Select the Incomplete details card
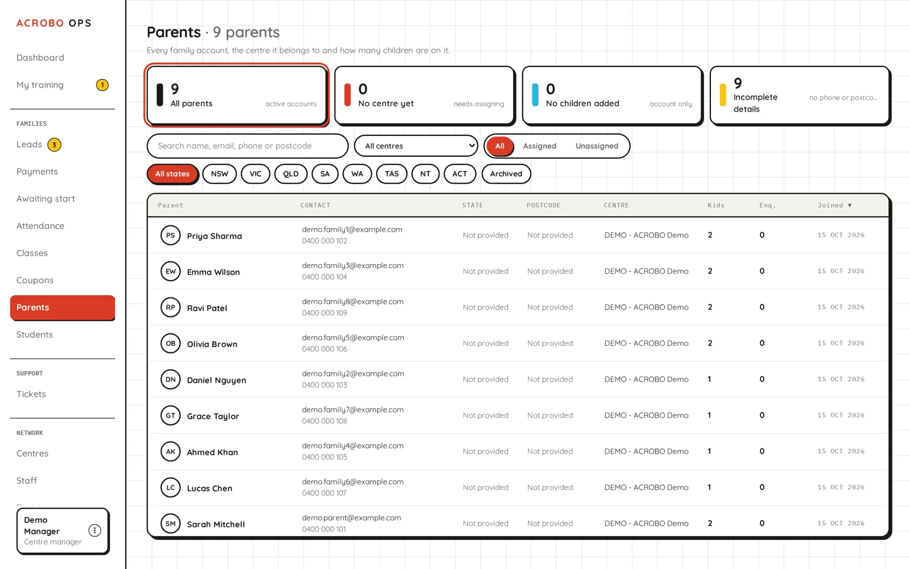Image resolution: width=910 pixels, height=569 pixels. point(800,95)
